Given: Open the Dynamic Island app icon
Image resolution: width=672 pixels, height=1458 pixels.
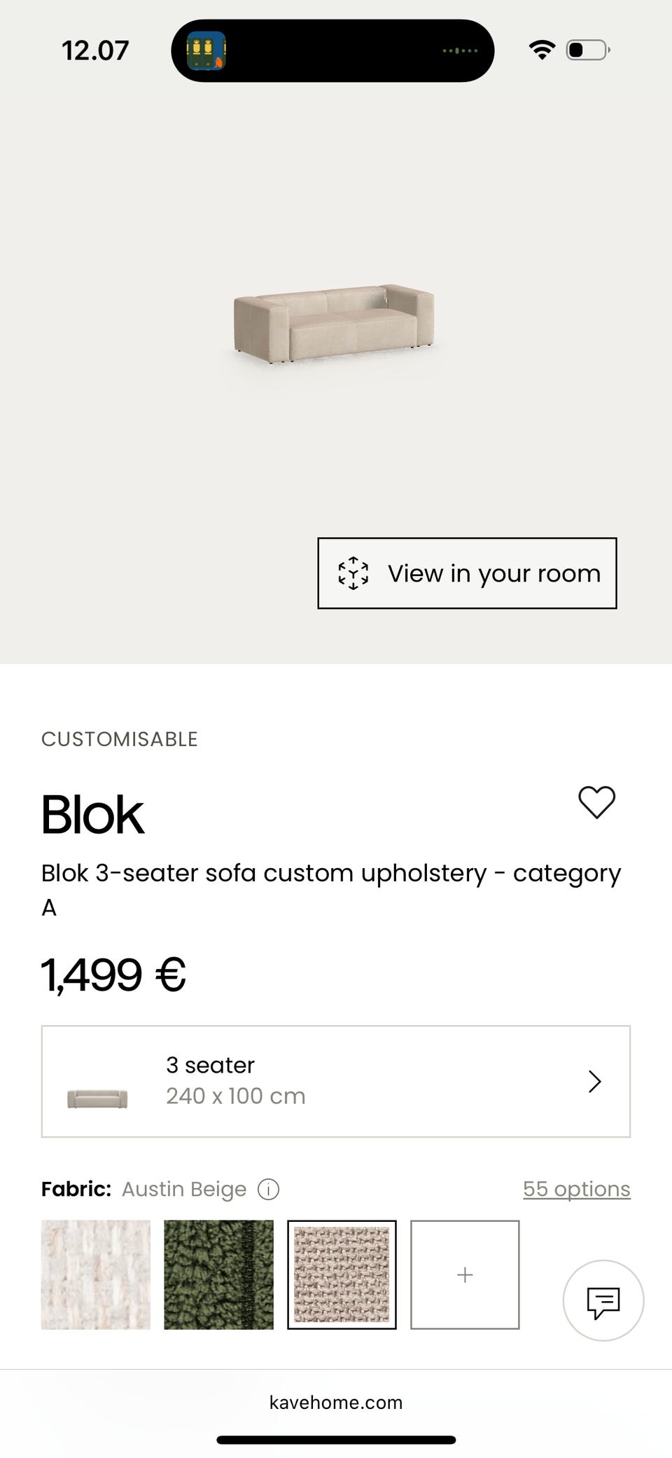Looking at the screenshot, I should coord(206,50).
